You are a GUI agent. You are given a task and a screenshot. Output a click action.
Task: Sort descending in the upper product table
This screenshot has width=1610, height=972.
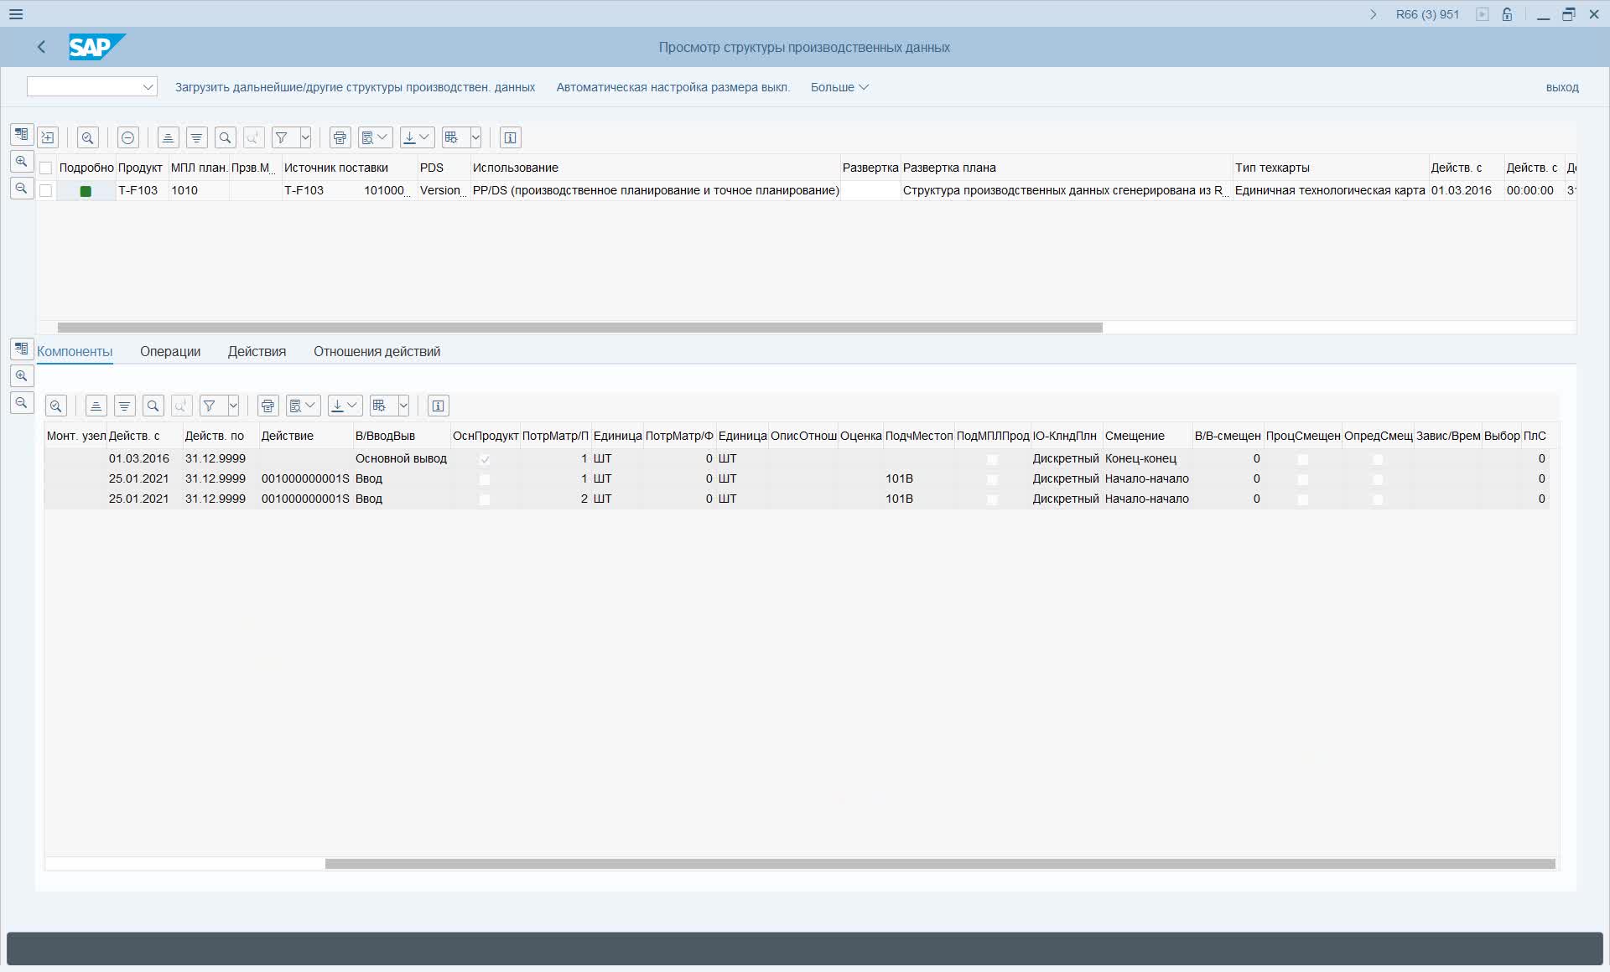(196, 137)
